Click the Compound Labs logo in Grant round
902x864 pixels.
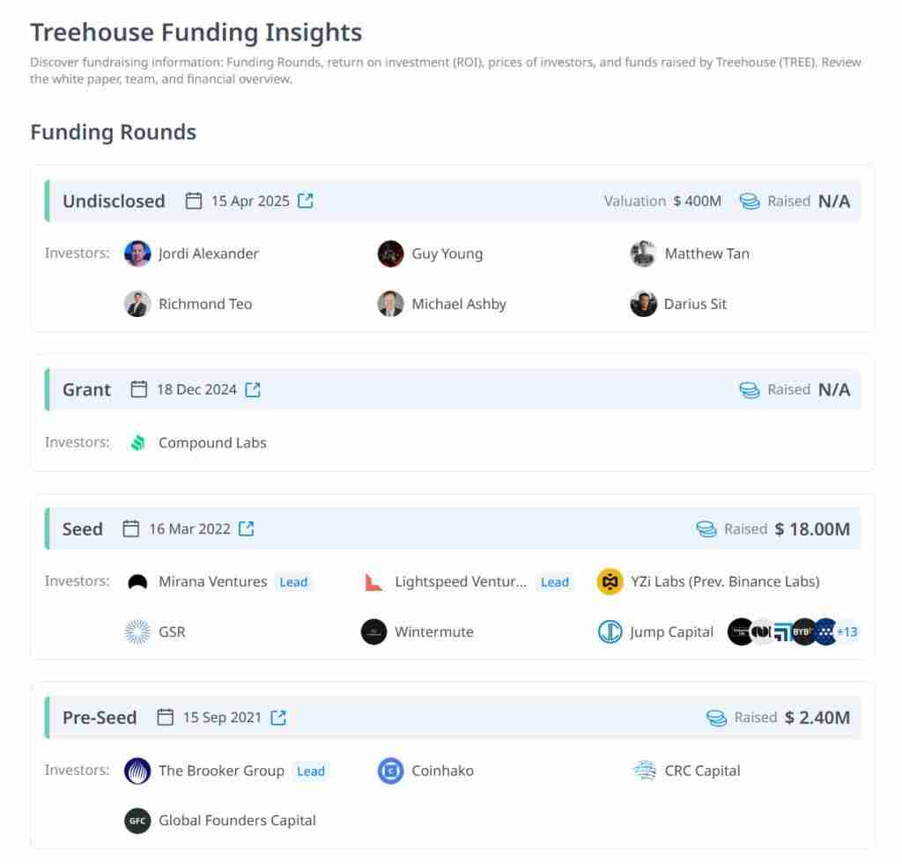(137, 443)
